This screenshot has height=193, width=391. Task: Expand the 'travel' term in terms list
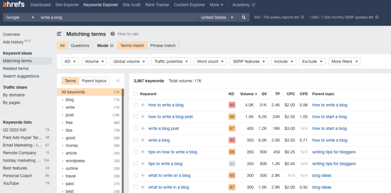[x=63, y=176]
